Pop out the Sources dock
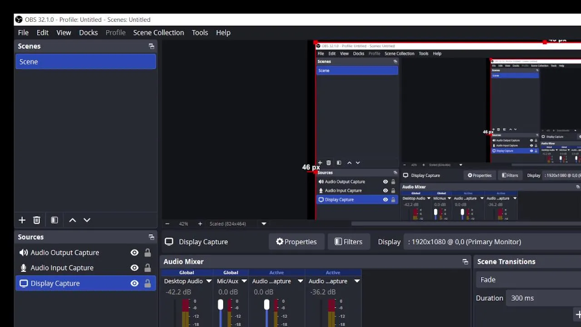Viewport: 581px width, 327px height. [x=152, y=237]
